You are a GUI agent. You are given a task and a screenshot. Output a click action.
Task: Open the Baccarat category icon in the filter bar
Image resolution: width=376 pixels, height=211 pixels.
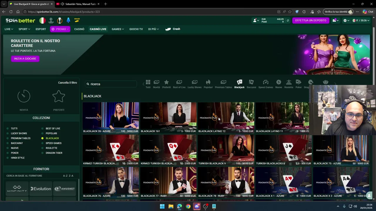click(x=251, y=84)
